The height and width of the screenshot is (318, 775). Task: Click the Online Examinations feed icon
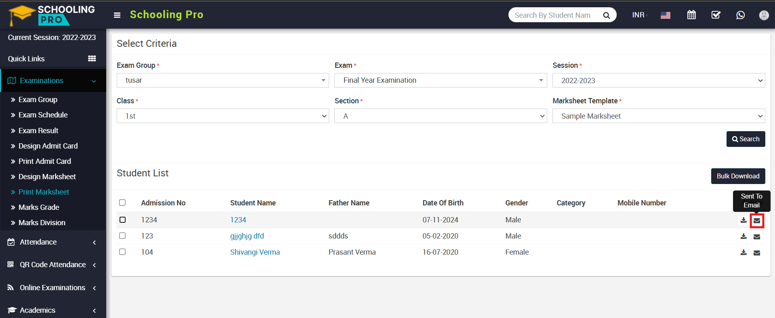click(x=11, y=287)
